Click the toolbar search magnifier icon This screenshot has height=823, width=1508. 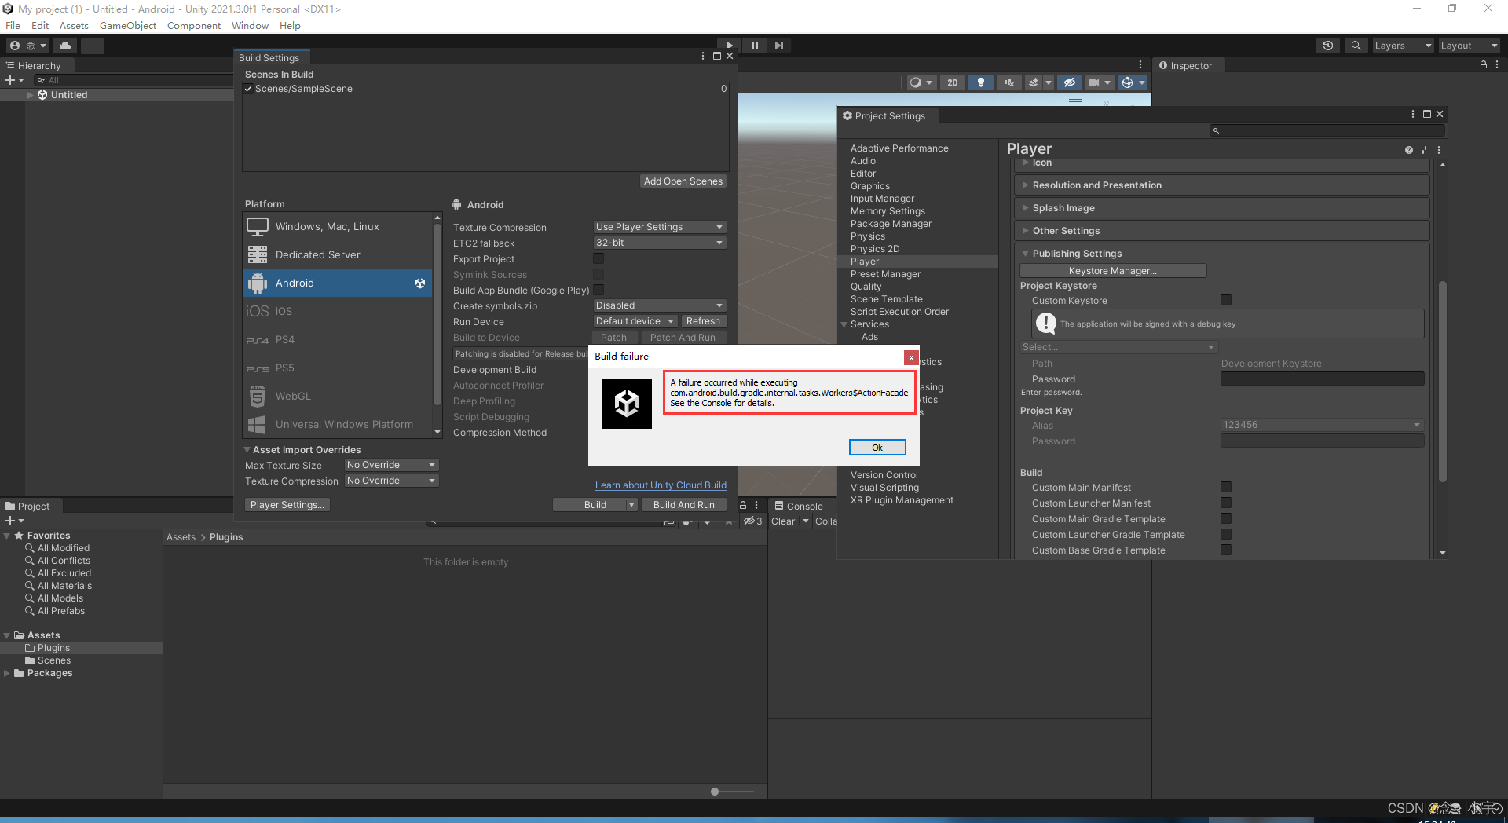coord(1356,46)
